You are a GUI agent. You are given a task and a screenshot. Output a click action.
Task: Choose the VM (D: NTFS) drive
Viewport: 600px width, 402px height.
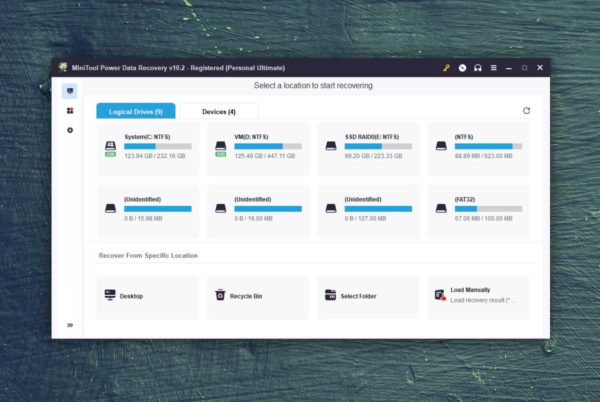pyautogui.click(x=258, y=149)
